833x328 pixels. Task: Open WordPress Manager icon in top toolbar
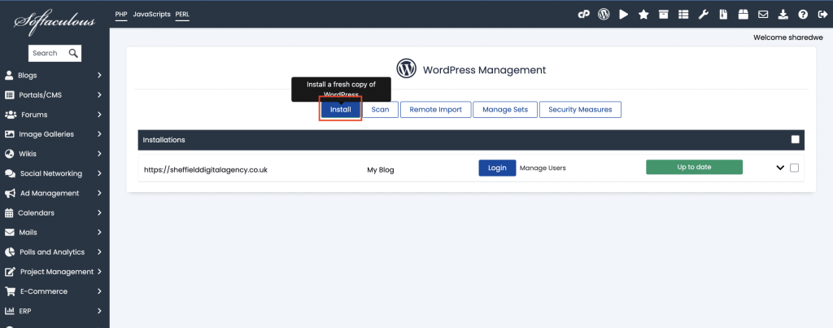click(604, 15)
